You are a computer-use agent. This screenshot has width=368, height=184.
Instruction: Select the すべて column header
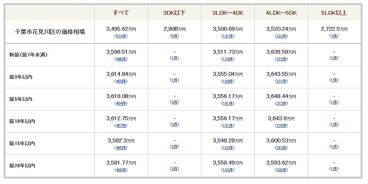121,12
